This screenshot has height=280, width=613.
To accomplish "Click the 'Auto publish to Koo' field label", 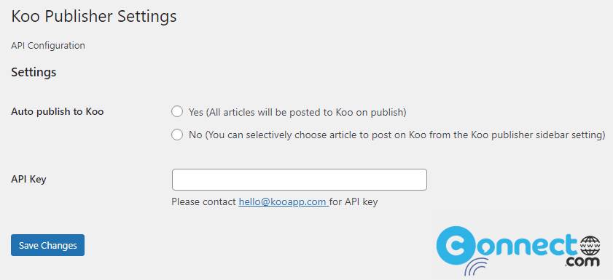I will click(58, 112).
